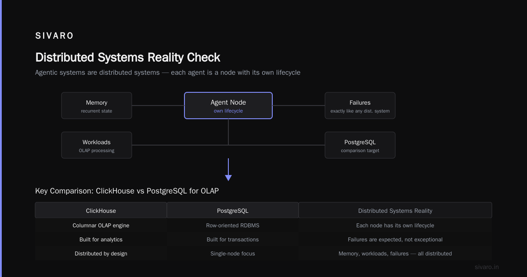Viewport: 527px width, 277px height.
Task: Click the SIVARO logo text
Action: pos(54,36)
